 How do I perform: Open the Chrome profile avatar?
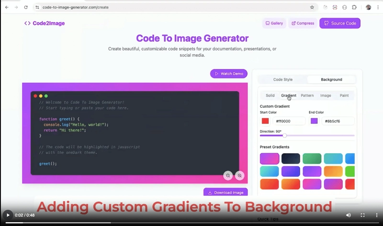click(x=368, y=7)
